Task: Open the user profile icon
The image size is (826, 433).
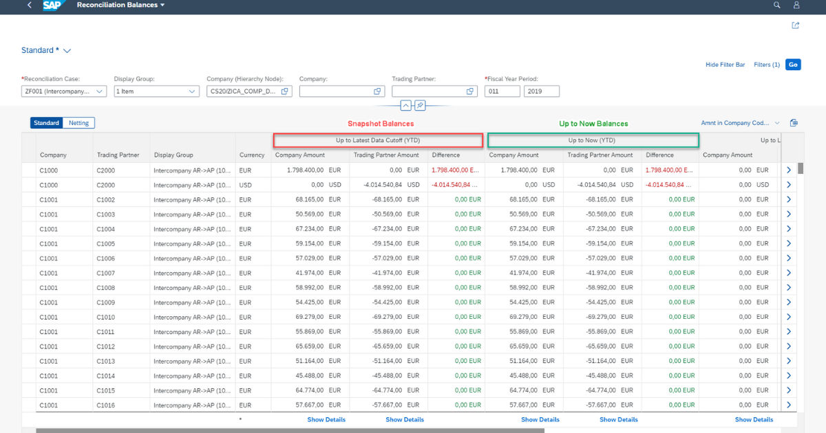Action: [796, 5]
